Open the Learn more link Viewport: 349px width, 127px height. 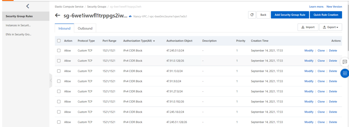click(316, 7)
